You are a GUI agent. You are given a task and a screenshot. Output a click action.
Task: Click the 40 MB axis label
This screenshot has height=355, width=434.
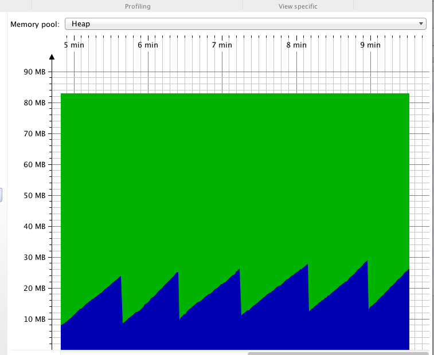click(34, 226)
